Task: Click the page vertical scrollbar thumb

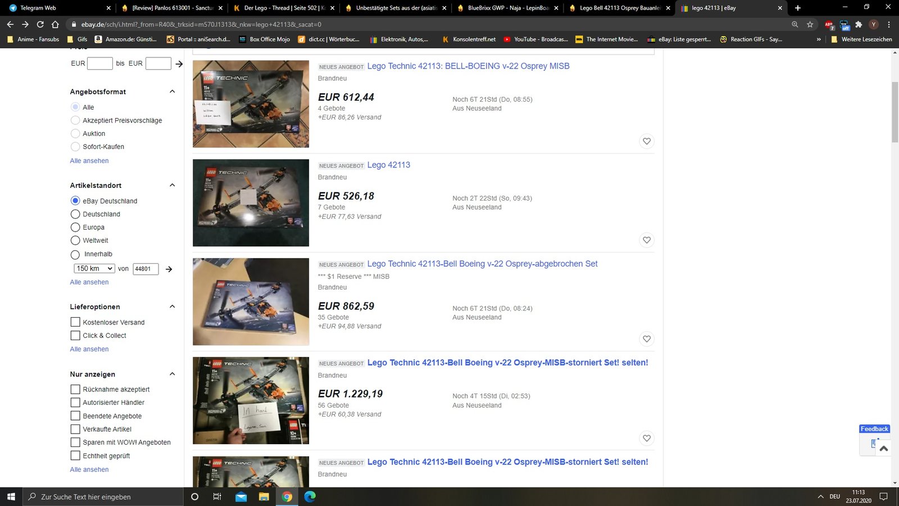Action: pyautogui.click(x=895, y=112)
